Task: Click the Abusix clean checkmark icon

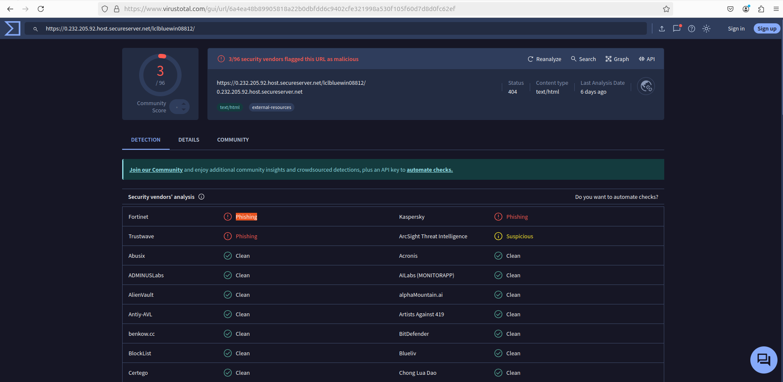Action: [228, 256]
